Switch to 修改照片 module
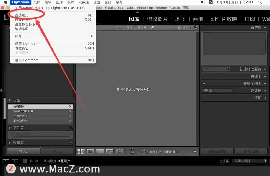Image resolution: width=270 pixels, height=176 pixels. tap(157, 19)
